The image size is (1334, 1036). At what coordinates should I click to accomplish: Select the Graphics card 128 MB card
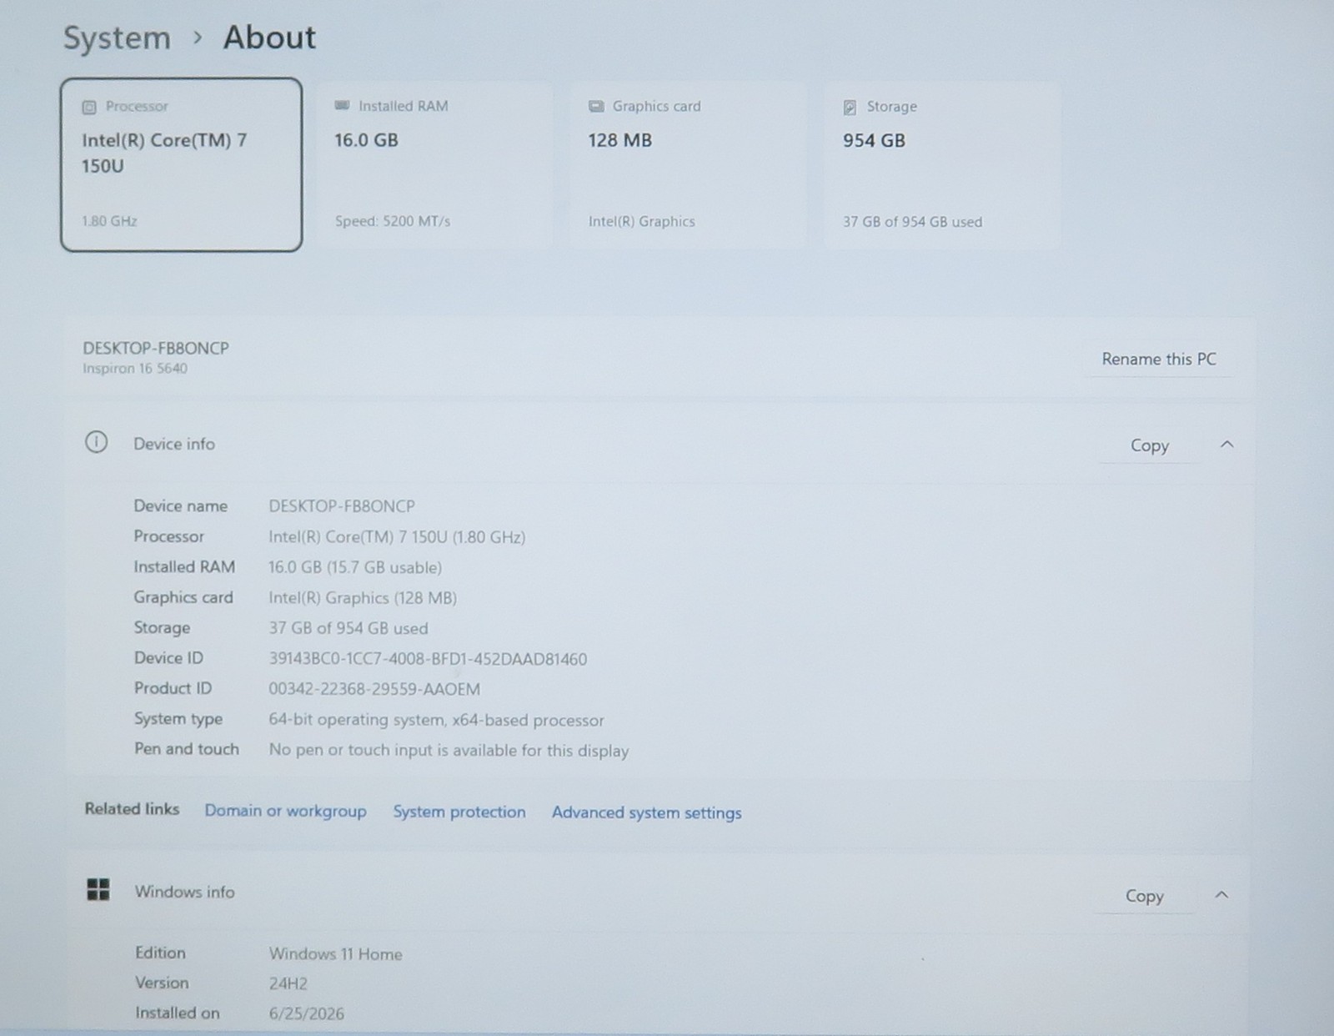click(688, 164)
